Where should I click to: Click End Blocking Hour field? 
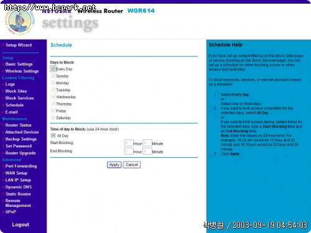point(129,151)
